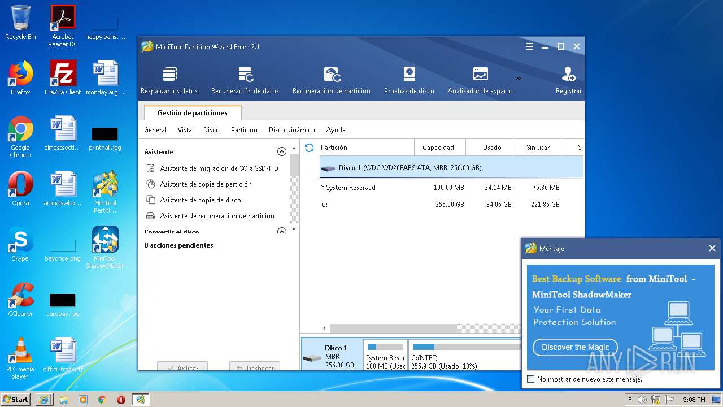This screenshot has width=723, height=407.
Task: Start Pruebas de disco benchmark
Action: (x=409, y=80)
